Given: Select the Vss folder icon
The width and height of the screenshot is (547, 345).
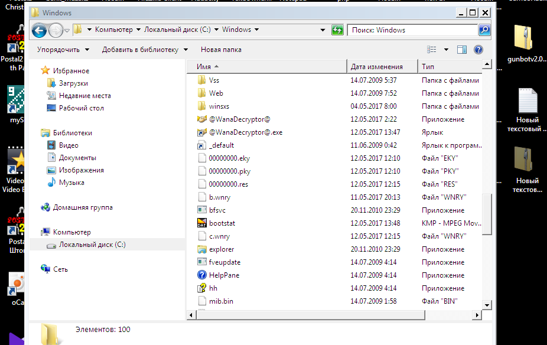Looking at the screenshot, I should click(x=201, y=80).
